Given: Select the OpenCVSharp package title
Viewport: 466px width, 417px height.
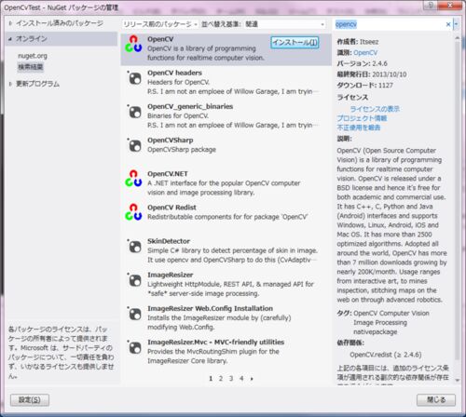Looking at the screenshot, I should 171,141.
